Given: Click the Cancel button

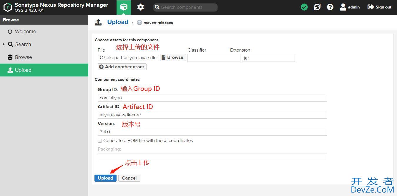Looking at the screenshot, I should click(x=129, y=178).
